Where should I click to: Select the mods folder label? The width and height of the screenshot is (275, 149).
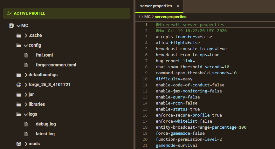pyautogui.click(x=34, y=144)
